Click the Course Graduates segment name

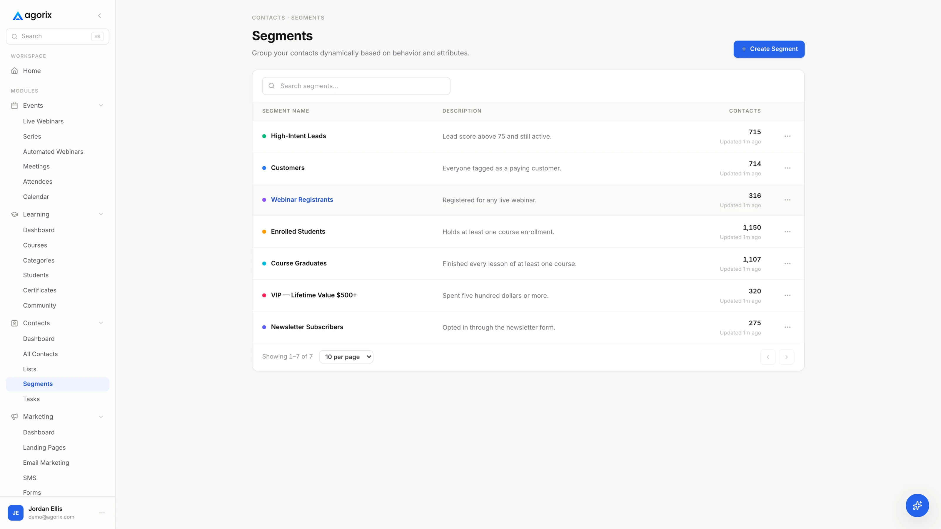click(299, 263)
